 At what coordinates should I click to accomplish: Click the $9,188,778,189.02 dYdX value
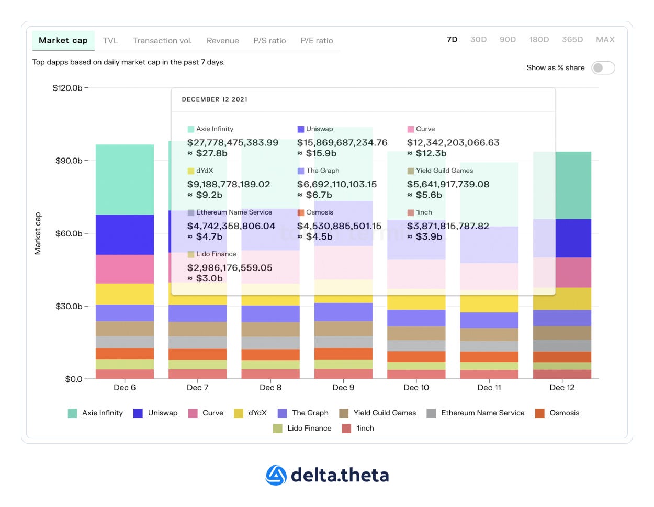coord(229,184)
